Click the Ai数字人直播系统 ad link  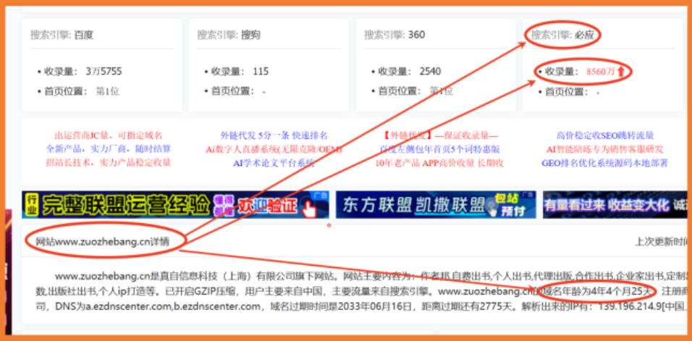point(274,149)
